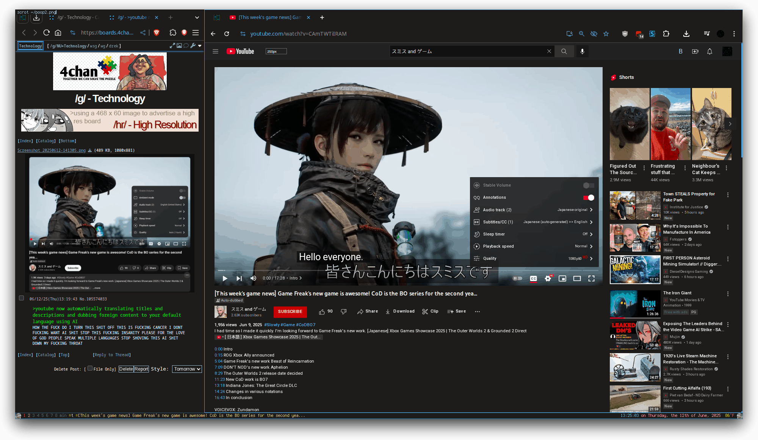This screenshot has height=440, width=758.
Task: Switch to /g/ - Technology - Catalog tab
Action: (74, 17)
